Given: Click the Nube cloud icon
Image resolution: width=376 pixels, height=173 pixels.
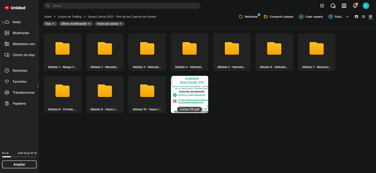Looking at the screenshot, I should click(x=7, y=22).
